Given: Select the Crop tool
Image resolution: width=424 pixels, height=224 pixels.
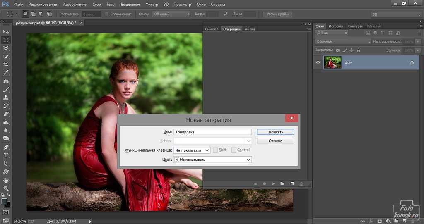Looking at the screenshot, I should pyautogui.click(x=6, y=64).
